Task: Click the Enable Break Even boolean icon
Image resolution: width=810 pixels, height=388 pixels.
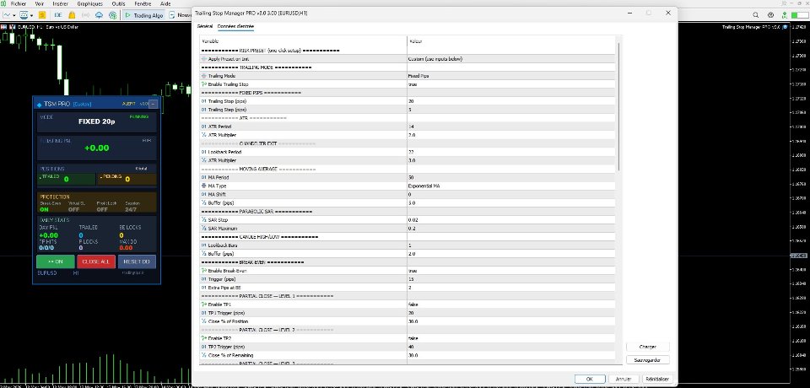Action: point(204,271)
